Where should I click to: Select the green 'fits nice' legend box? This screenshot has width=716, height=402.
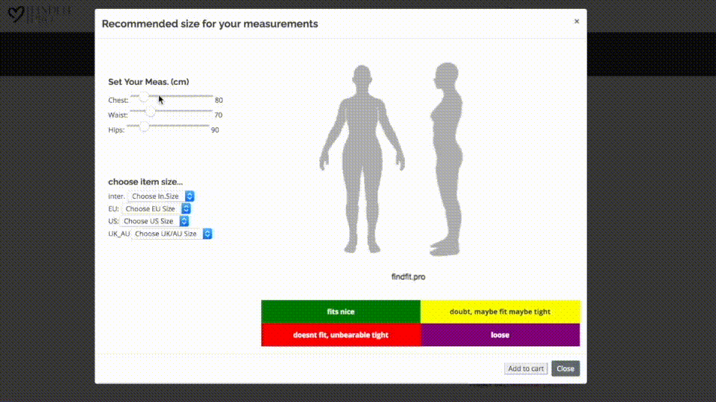point(341,312)
